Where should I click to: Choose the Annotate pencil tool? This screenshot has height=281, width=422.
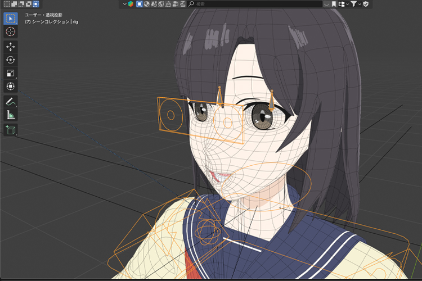(10, 102)
